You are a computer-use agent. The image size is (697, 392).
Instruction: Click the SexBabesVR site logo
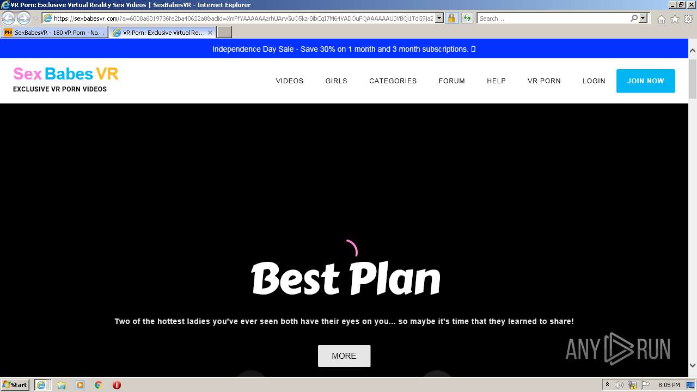(65, 79)
